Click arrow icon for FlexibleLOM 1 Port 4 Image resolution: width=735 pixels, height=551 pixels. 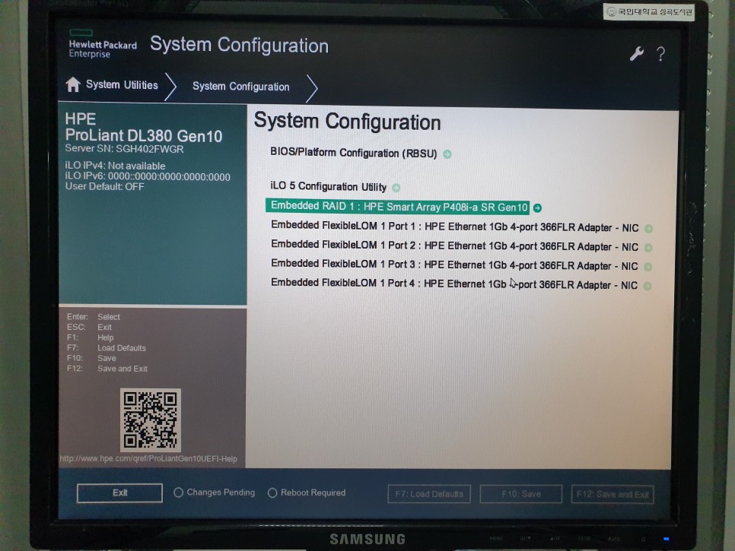pos(647,286)
